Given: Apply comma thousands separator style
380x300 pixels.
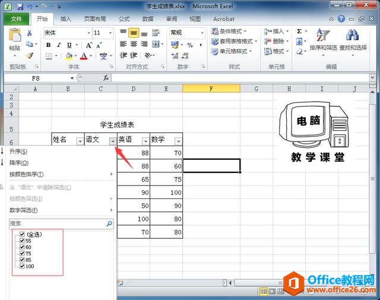Looking at the screenshot, I should point(201,45).
